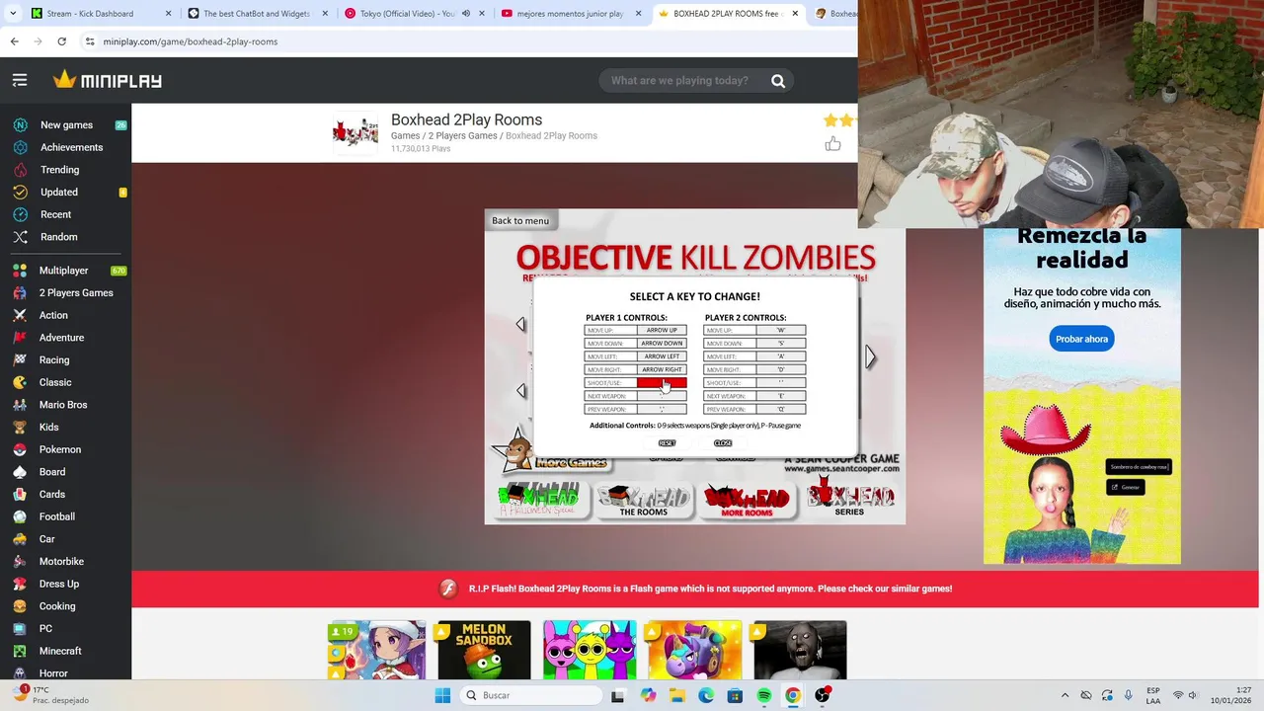
Task: Reload the page in the browser
Action: click(61, 41)
